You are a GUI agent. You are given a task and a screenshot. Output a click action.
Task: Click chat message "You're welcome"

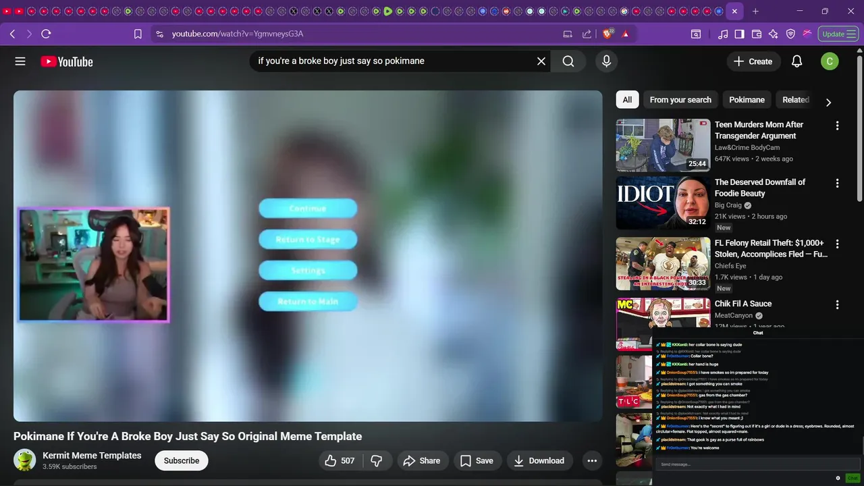coord(705,448)
